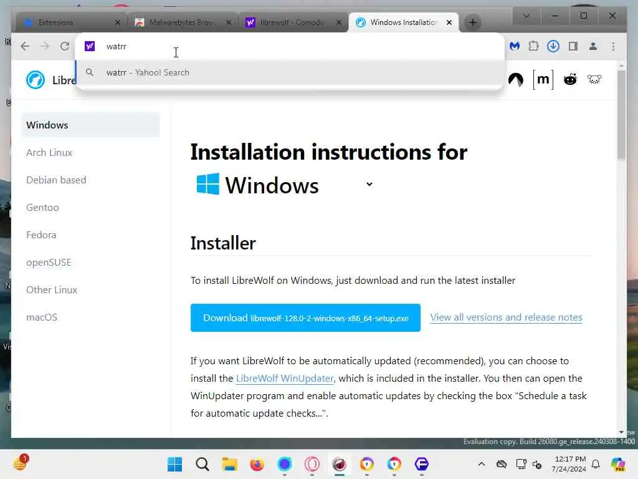Close the Windows Installation tab
638x479 pixels.
pos(449,22)
